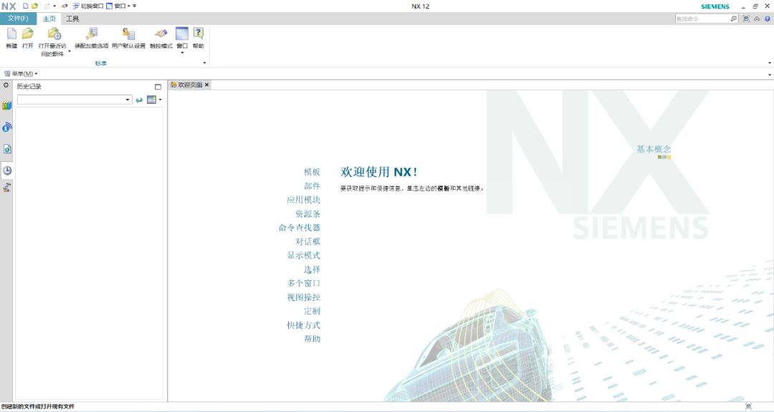The height and width of the screenshot is (412, 774).
Task: Close the 欢迎页面 welcome tab
Action: pyautogui.click(x=207, y=85)
